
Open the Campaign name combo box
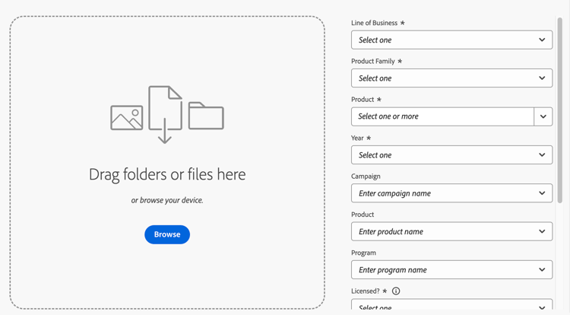452,193
